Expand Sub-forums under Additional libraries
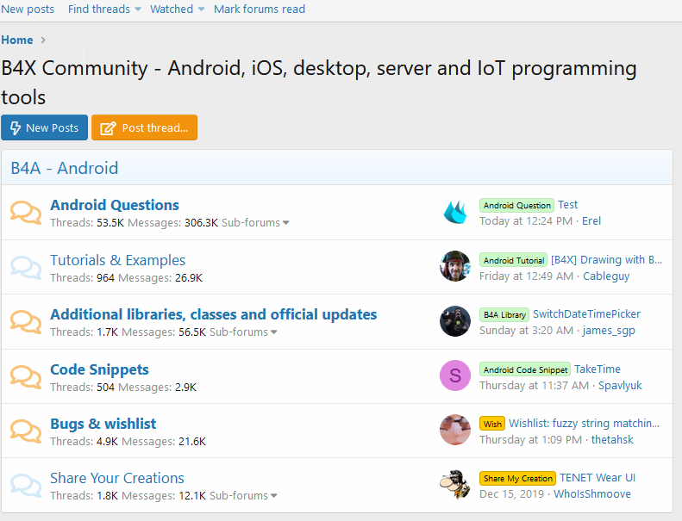 (x=243, y=332)
